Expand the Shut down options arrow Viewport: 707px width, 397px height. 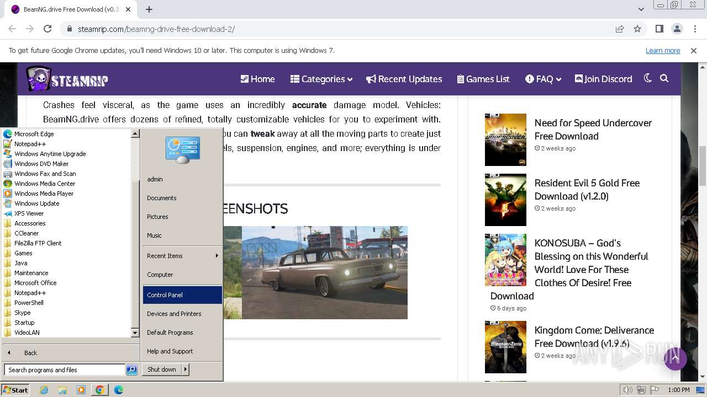(x=186, y=369)
